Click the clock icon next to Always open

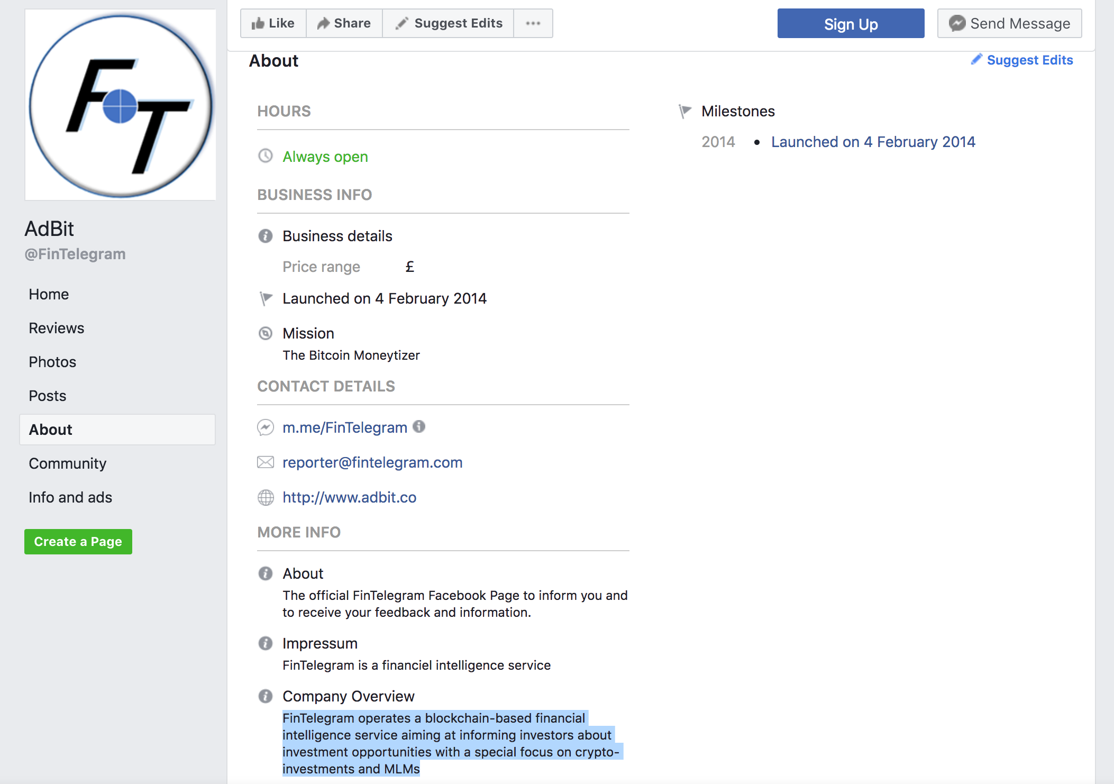point(266,156)
